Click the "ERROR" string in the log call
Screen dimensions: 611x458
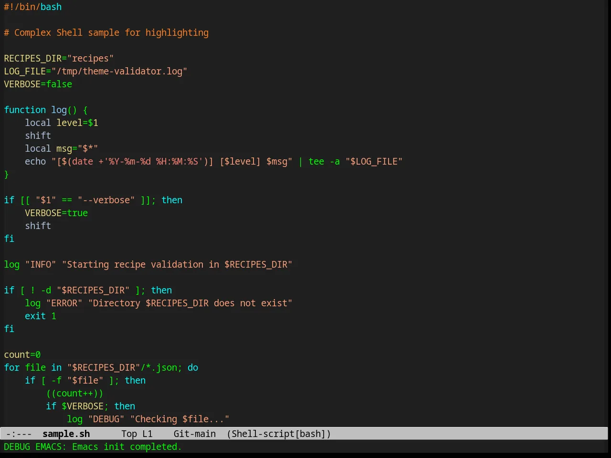(64, 303)
